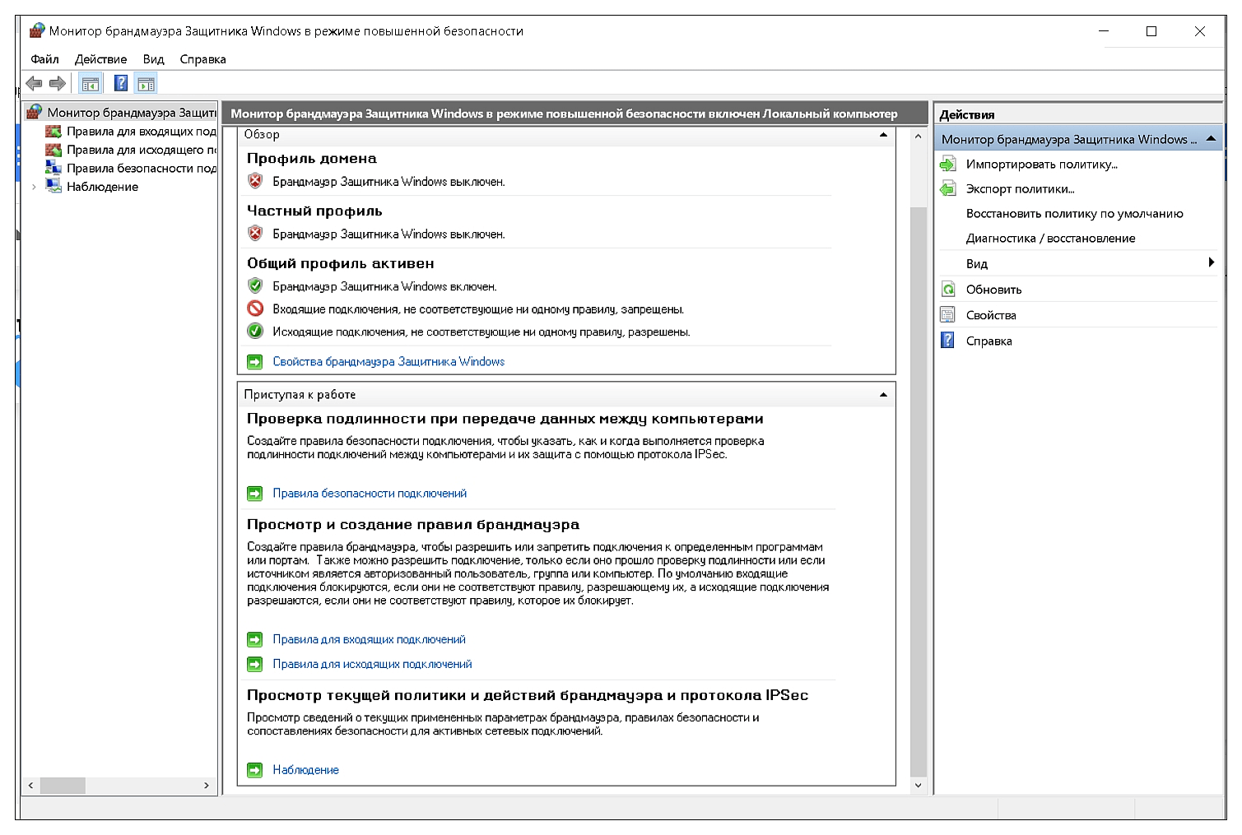1242x835 pixels.
Task: Click the Импортировать политику icon
Action: (x=948, y=165)
